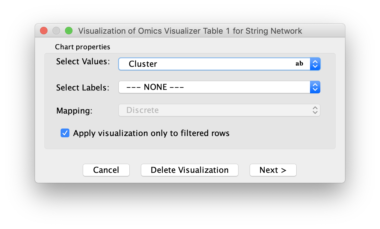
Task: Click Cancel to dismiss the dialog
Action: click(x=106, y=170)
